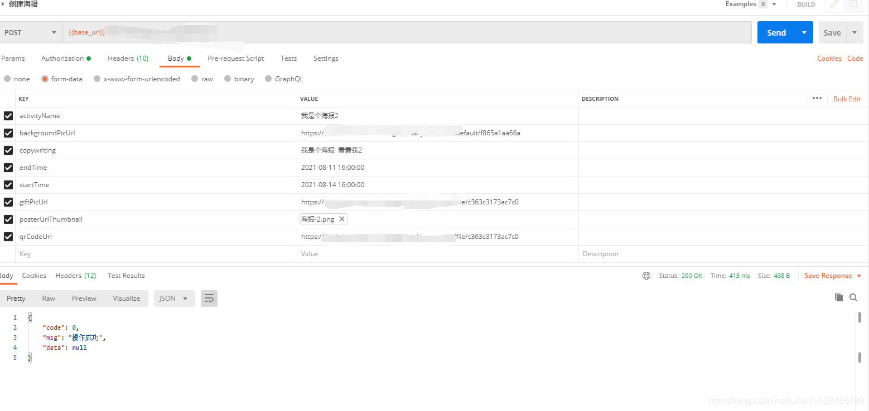Open the response Cookies tab

pyautogui.click(x=34, y=276)
